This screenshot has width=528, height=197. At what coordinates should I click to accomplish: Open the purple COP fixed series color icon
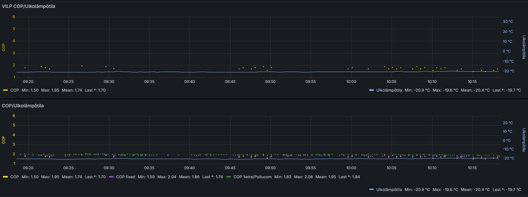click(x=111, y=177)
